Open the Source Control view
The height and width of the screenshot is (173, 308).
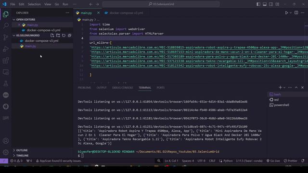pos(6,37)
